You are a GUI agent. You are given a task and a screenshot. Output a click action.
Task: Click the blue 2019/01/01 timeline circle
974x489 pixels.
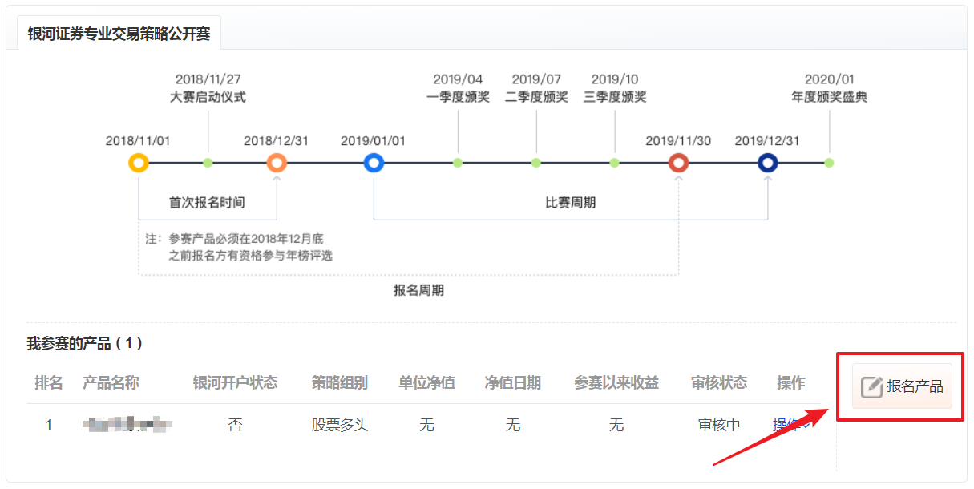[x=374, y=164]
